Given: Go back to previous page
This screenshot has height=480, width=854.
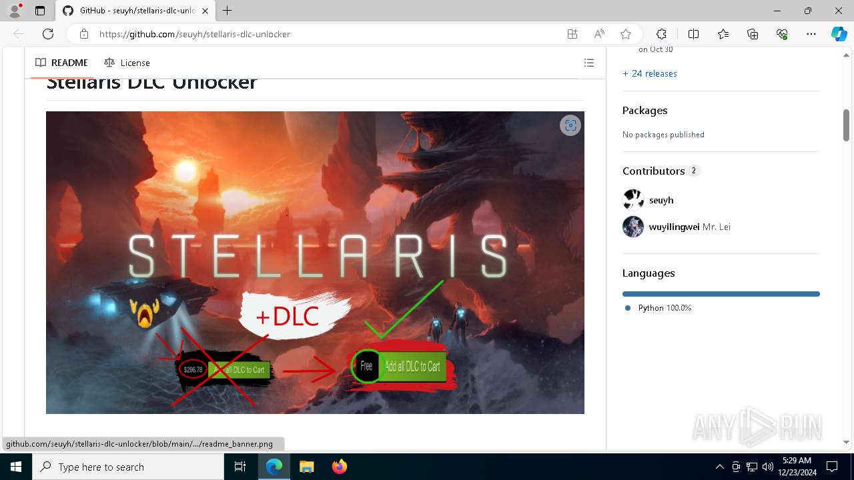Looking at the screenshot, I should 19,34.
